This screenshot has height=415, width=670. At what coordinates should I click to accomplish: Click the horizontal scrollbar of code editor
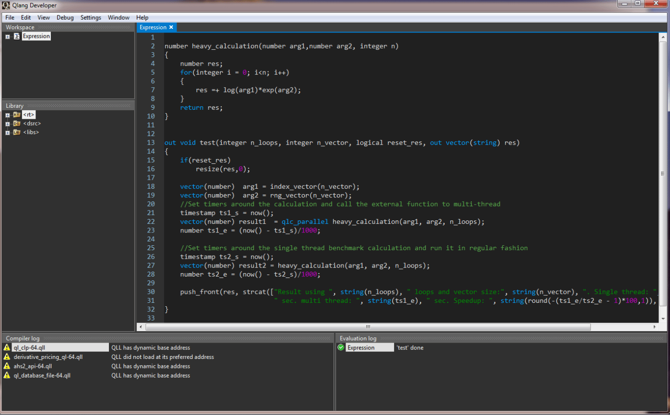pyautogui.click(x=368, y=327)
